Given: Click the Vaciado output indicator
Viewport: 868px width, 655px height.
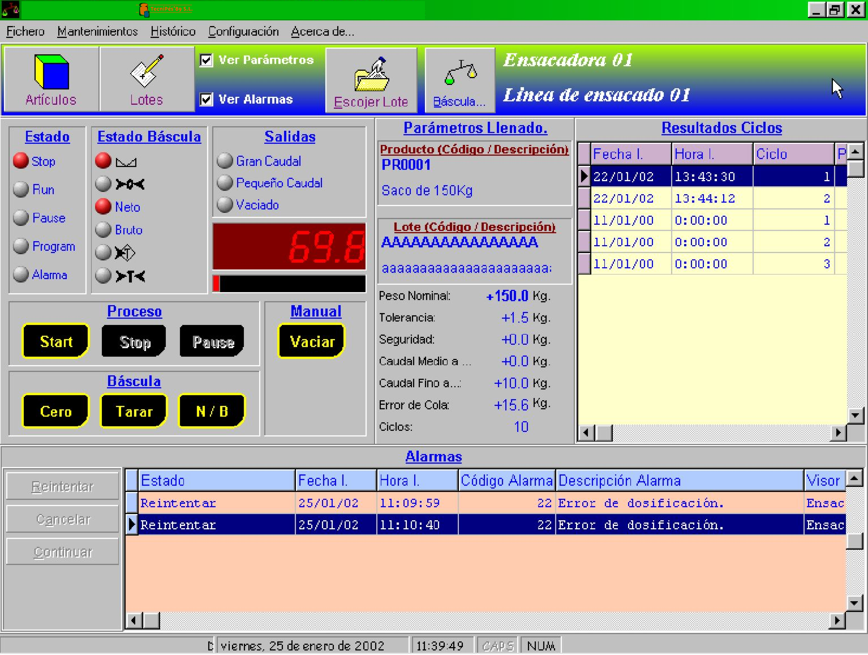Looking at the screenshot, I should click(x=225, y=204).
